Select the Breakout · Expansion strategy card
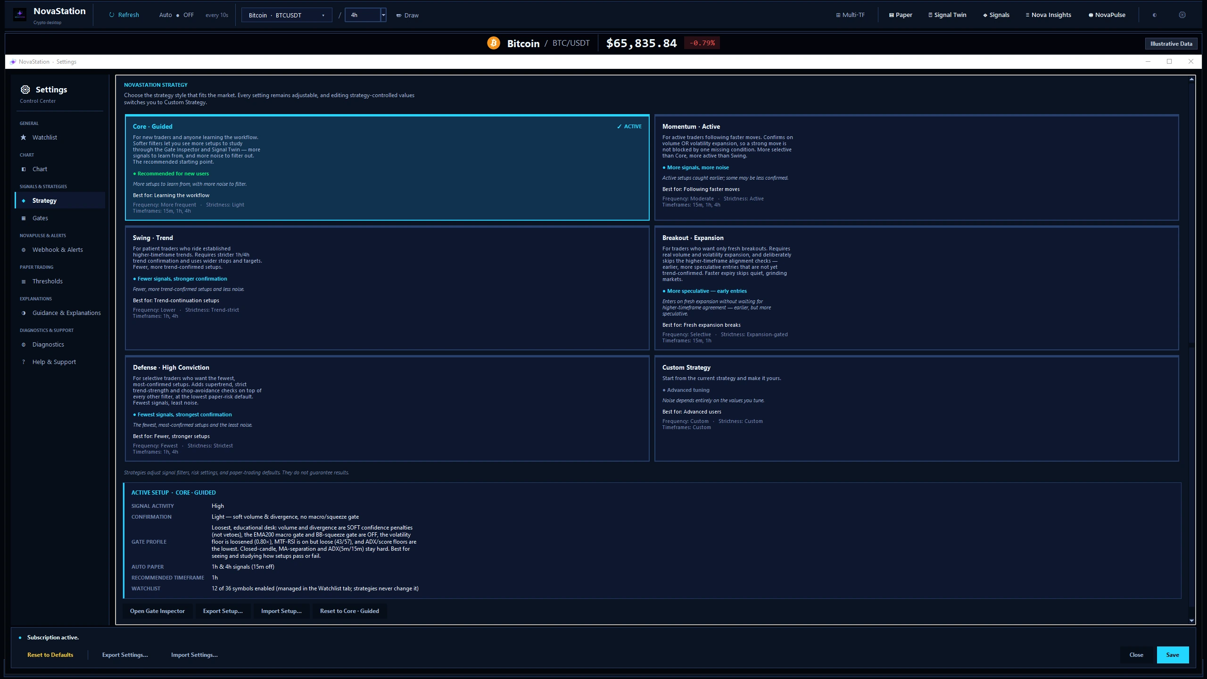1207x679 pixels. (917, 288)
